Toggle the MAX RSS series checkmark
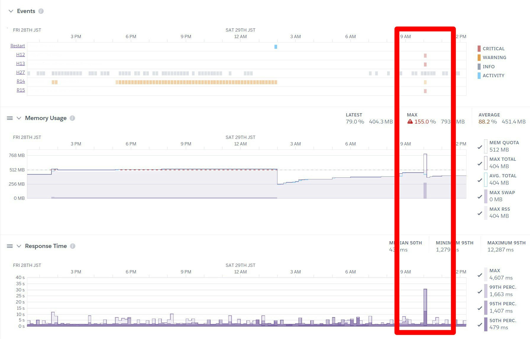530x339 pixels. point(480,213)
